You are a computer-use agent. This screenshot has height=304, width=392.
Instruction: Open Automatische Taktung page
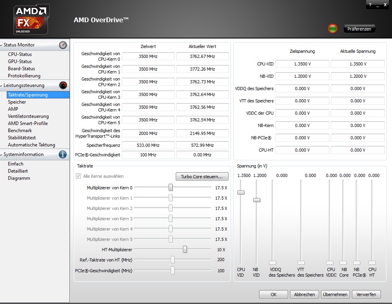pos(31,145)
